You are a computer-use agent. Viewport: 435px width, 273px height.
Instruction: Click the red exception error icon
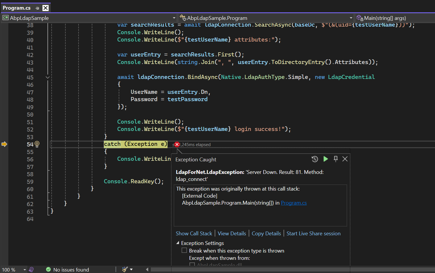coord(177,144)
